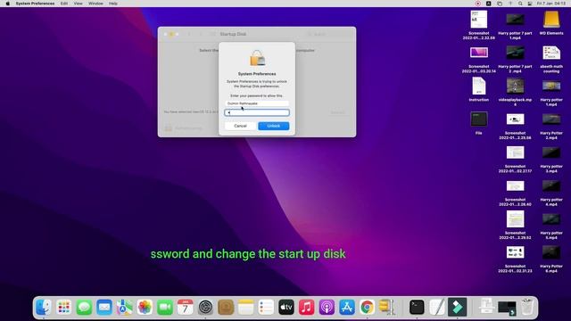Open Apple TV from the Dock
Viewport: 571px width, 321px height.
coord(286,308)
